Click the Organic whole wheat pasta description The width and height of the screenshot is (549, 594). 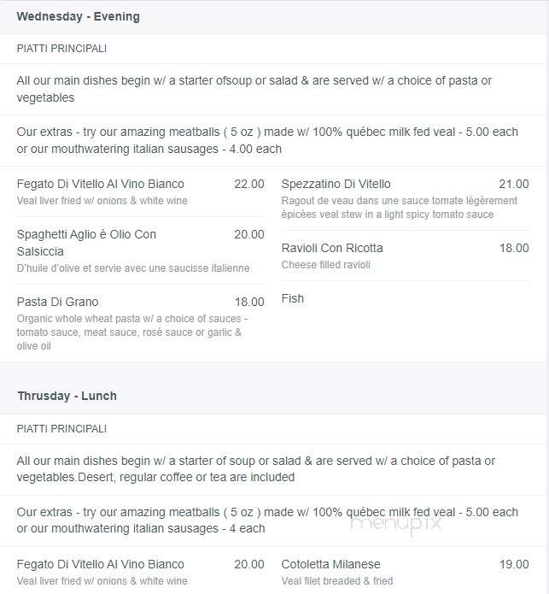132,332
